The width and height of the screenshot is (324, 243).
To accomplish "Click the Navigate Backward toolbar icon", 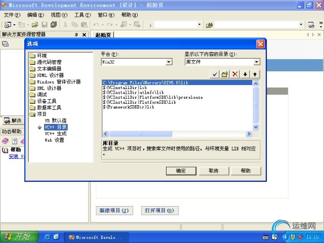I will pyautogui.click(x=124, y=25).
